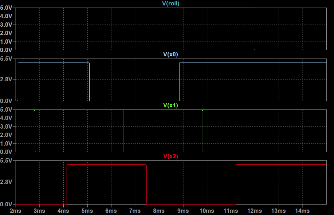Click the 14ms time axis label
334x215 pixels.
[302, 211]
